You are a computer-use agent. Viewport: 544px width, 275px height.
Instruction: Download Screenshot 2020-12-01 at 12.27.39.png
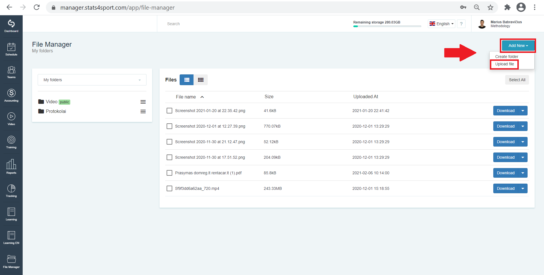[506, 126]
